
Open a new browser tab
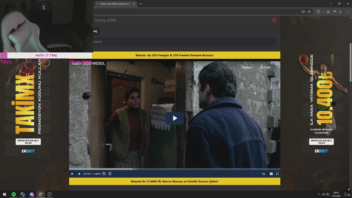tap(141, 4)
